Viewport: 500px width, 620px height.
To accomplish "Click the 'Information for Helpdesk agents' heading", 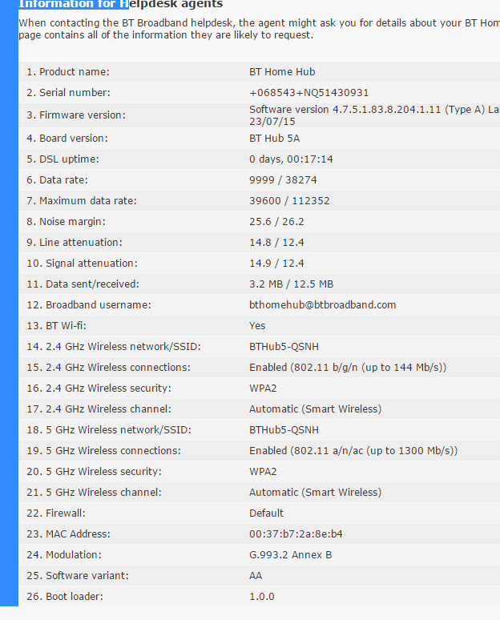I will point(121,4).
